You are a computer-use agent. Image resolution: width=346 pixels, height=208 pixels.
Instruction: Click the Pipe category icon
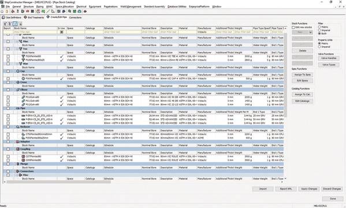(18, 108)
